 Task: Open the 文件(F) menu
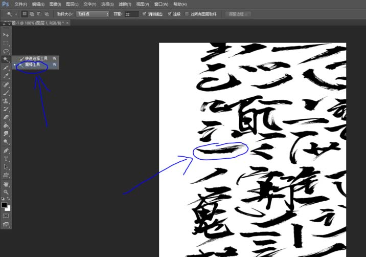[x=21, y=4]
